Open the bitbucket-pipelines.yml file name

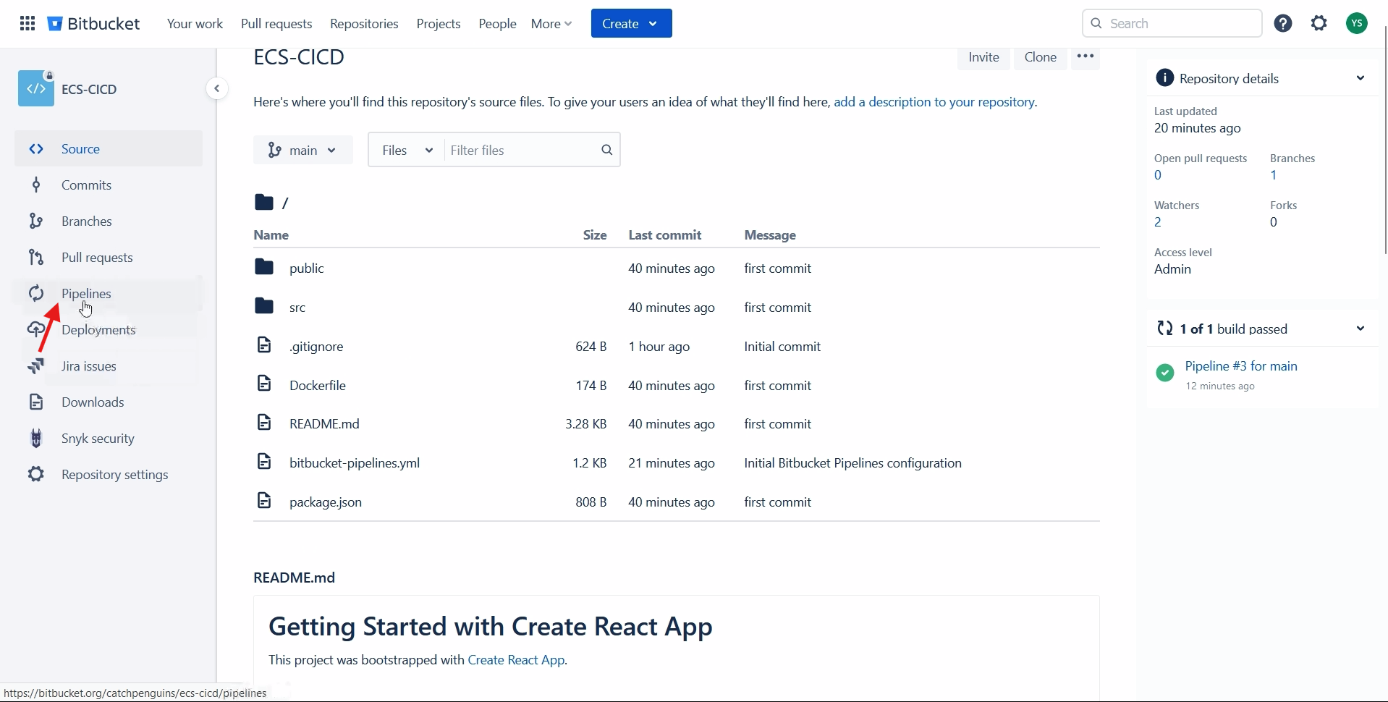point(355,463)
